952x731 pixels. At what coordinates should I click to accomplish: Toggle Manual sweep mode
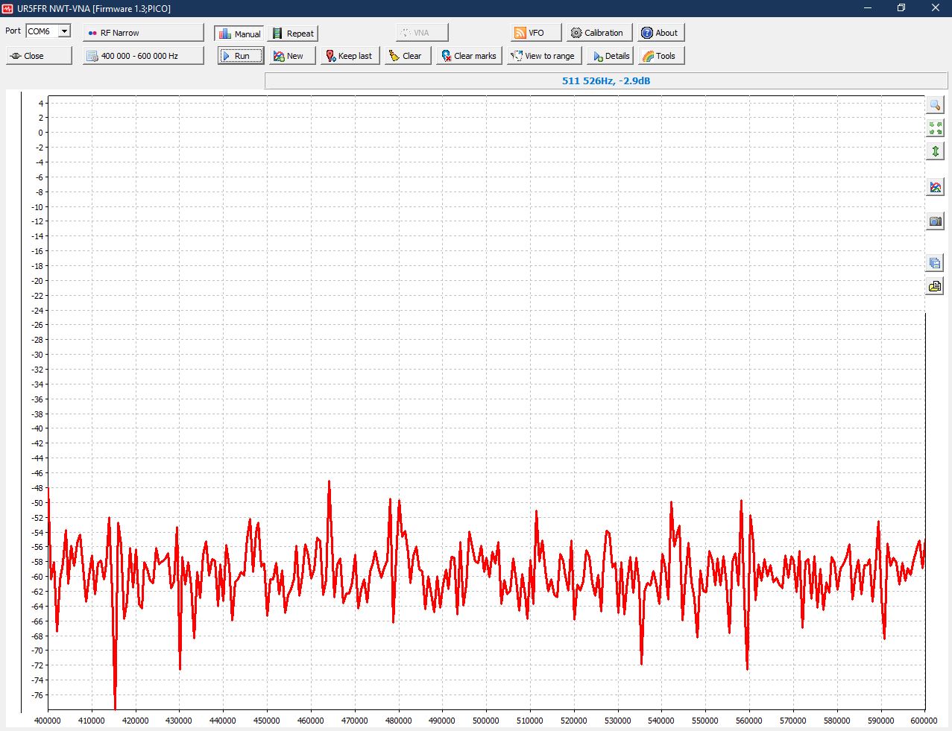coord(239,34)
